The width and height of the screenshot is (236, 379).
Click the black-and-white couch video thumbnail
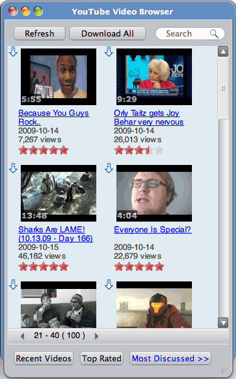pyautogui.click(x=59, y=305)
